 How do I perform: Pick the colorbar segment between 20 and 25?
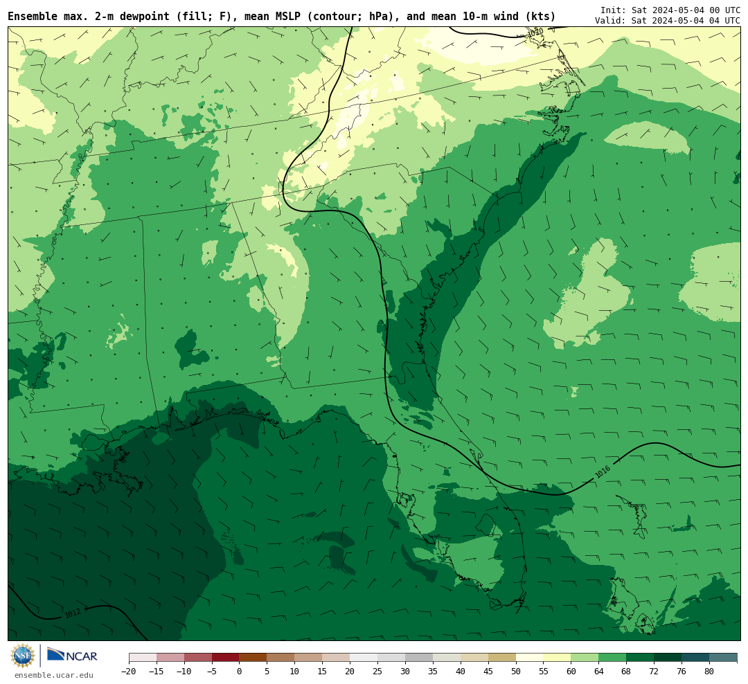coord(364,658)
